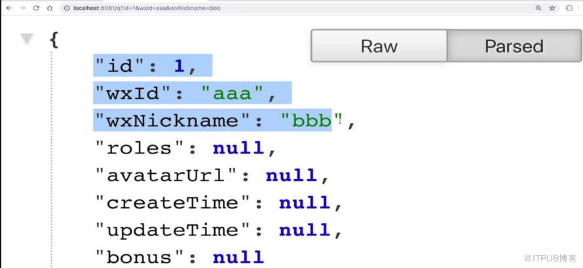The height and width of the screenshot is (268, 583).
Task: Click the value 1 of id
Action: tap(179, 67)
